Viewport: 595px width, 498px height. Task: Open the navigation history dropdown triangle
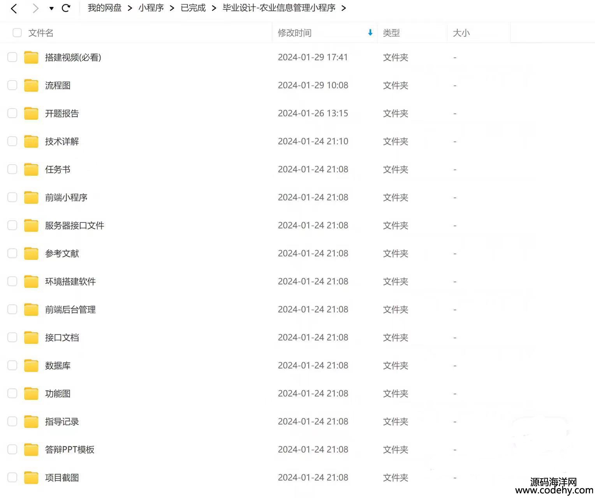pos(51,8)
